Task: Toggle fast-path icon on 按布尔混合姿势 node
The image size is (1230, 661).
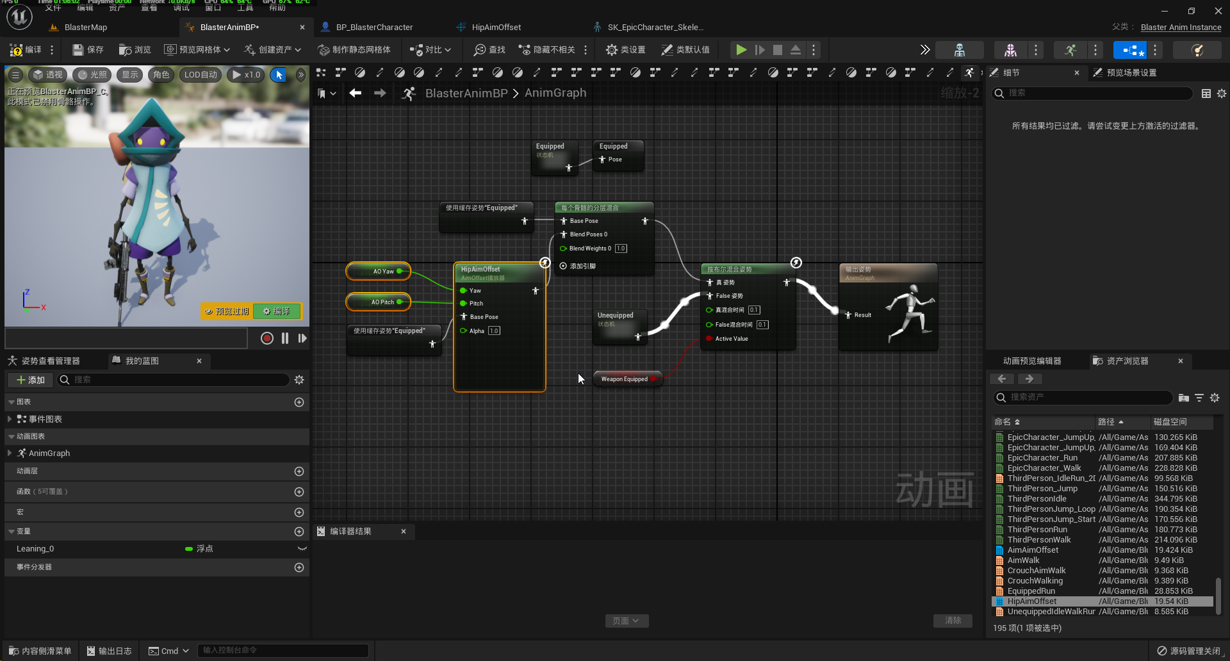Action: [x=796, y=263]
